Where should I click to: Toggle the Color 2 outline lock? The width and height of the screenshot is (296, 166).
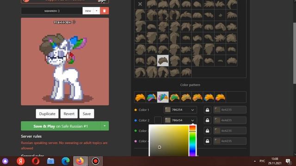(x=207, y=120)
